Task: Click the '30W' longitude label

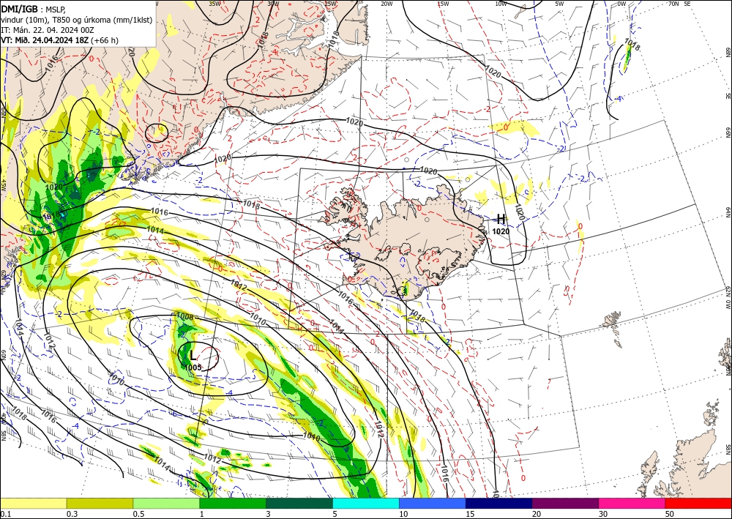Action: pos(273,4)
